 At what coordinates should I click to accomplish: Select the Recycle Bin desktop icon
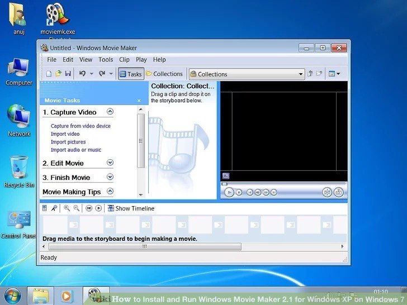tap(19, 171)
